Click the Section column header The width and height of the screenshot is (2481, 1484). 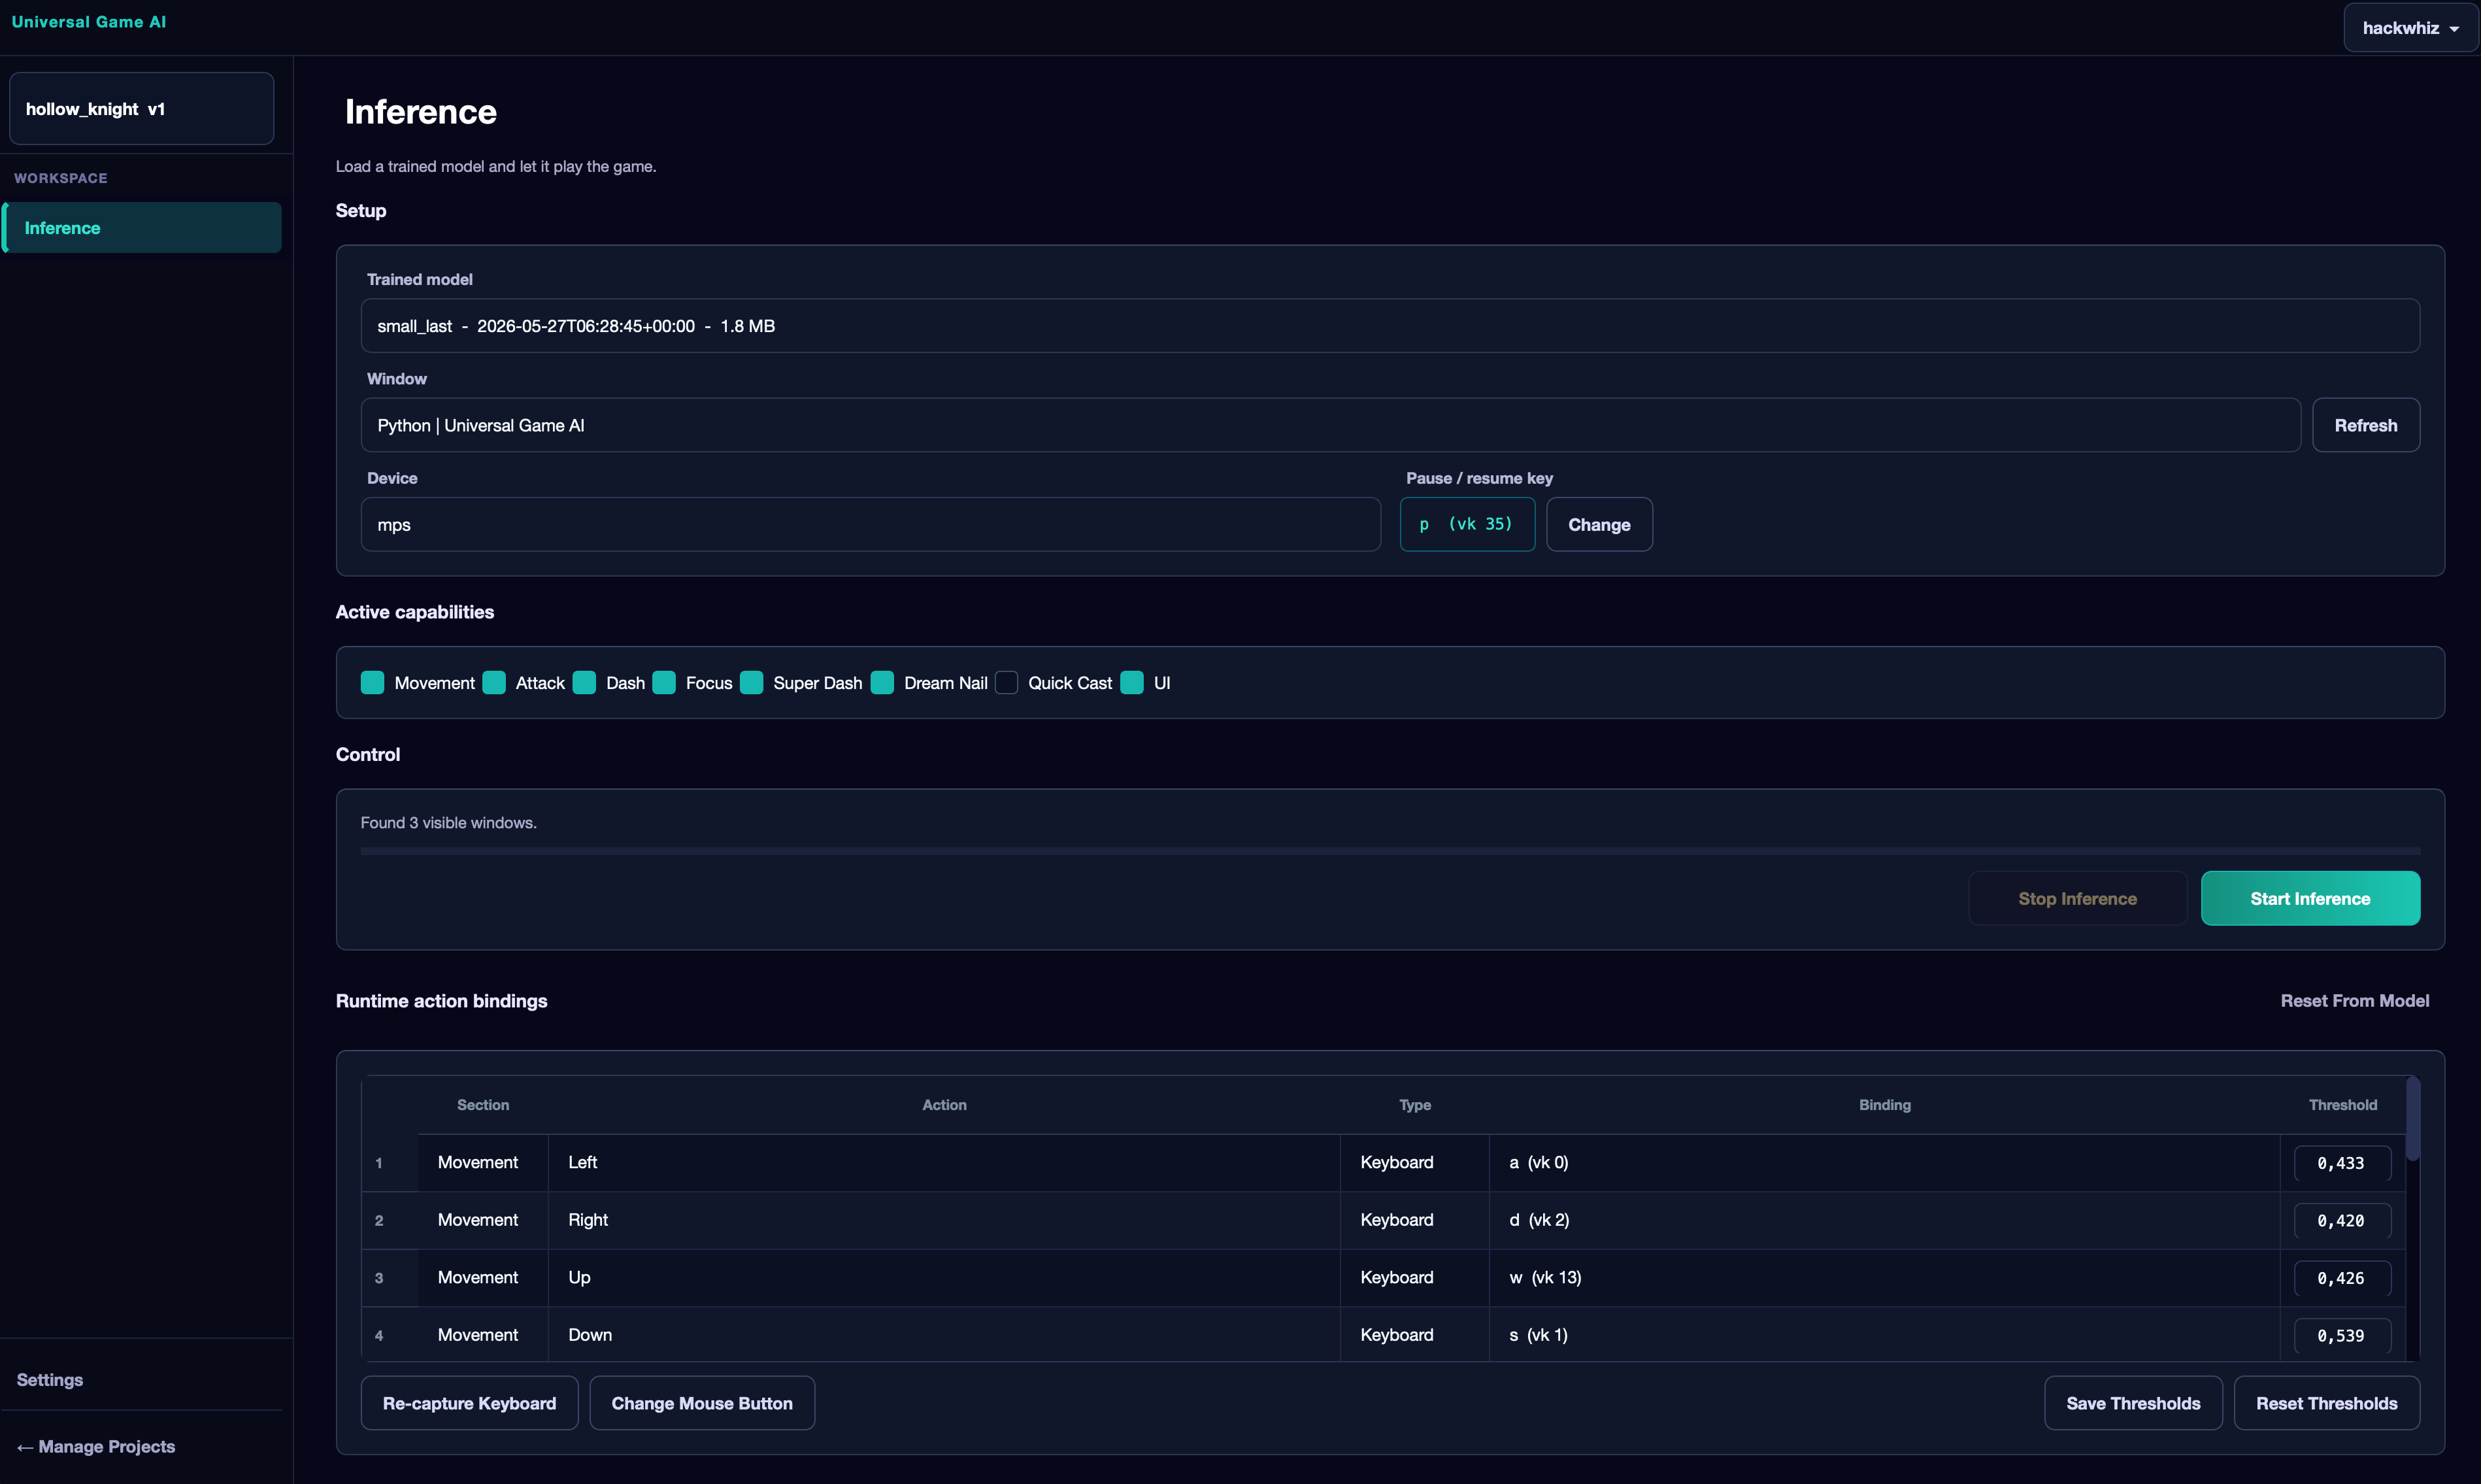(x=483, y=1104)
